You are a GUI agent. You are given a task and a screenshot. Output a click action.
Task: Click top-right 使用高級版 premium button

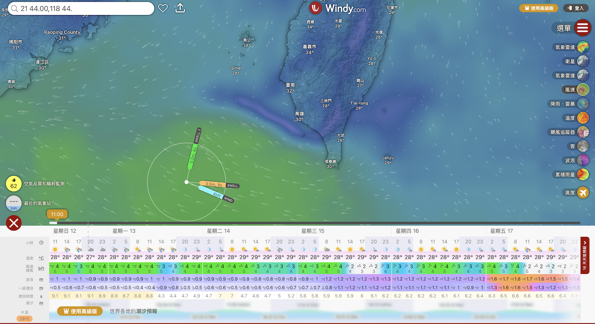(539, 8)
